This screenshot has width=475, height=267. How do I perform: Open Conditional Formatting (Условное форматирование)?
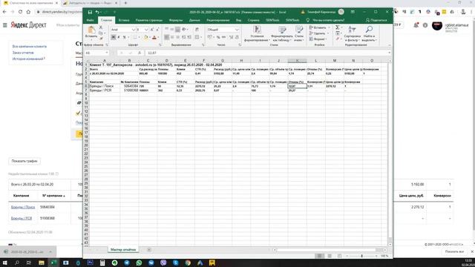[x=257, y=33]
